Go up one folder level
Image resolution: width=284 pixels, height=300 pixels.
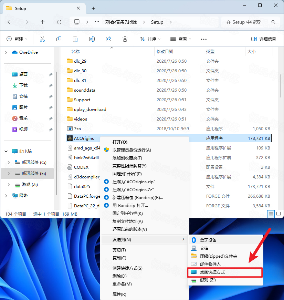42,22
